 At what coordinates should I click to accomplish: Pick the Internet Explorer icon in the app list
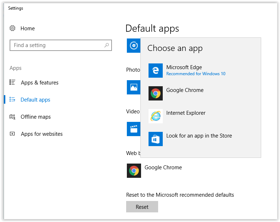click(x=156, y=116)
